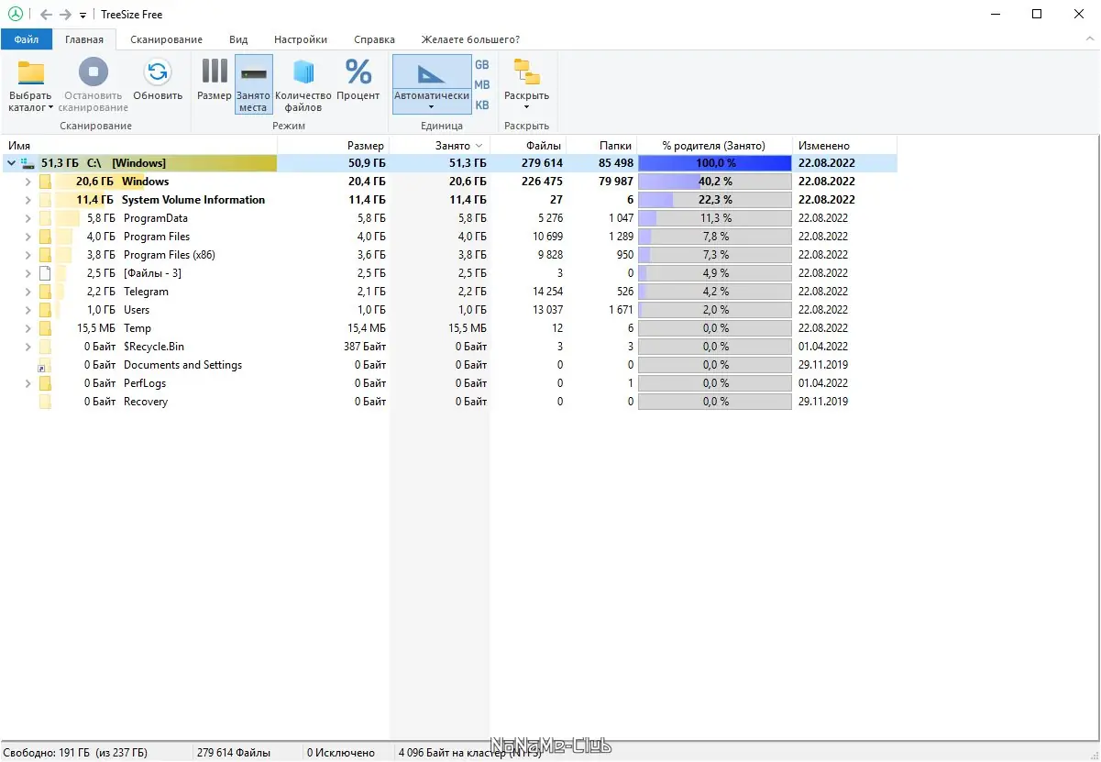The height and width of the screenshot is (762, 1101).
Task: Click the 0 Исключено status entry
Action: 341,753
